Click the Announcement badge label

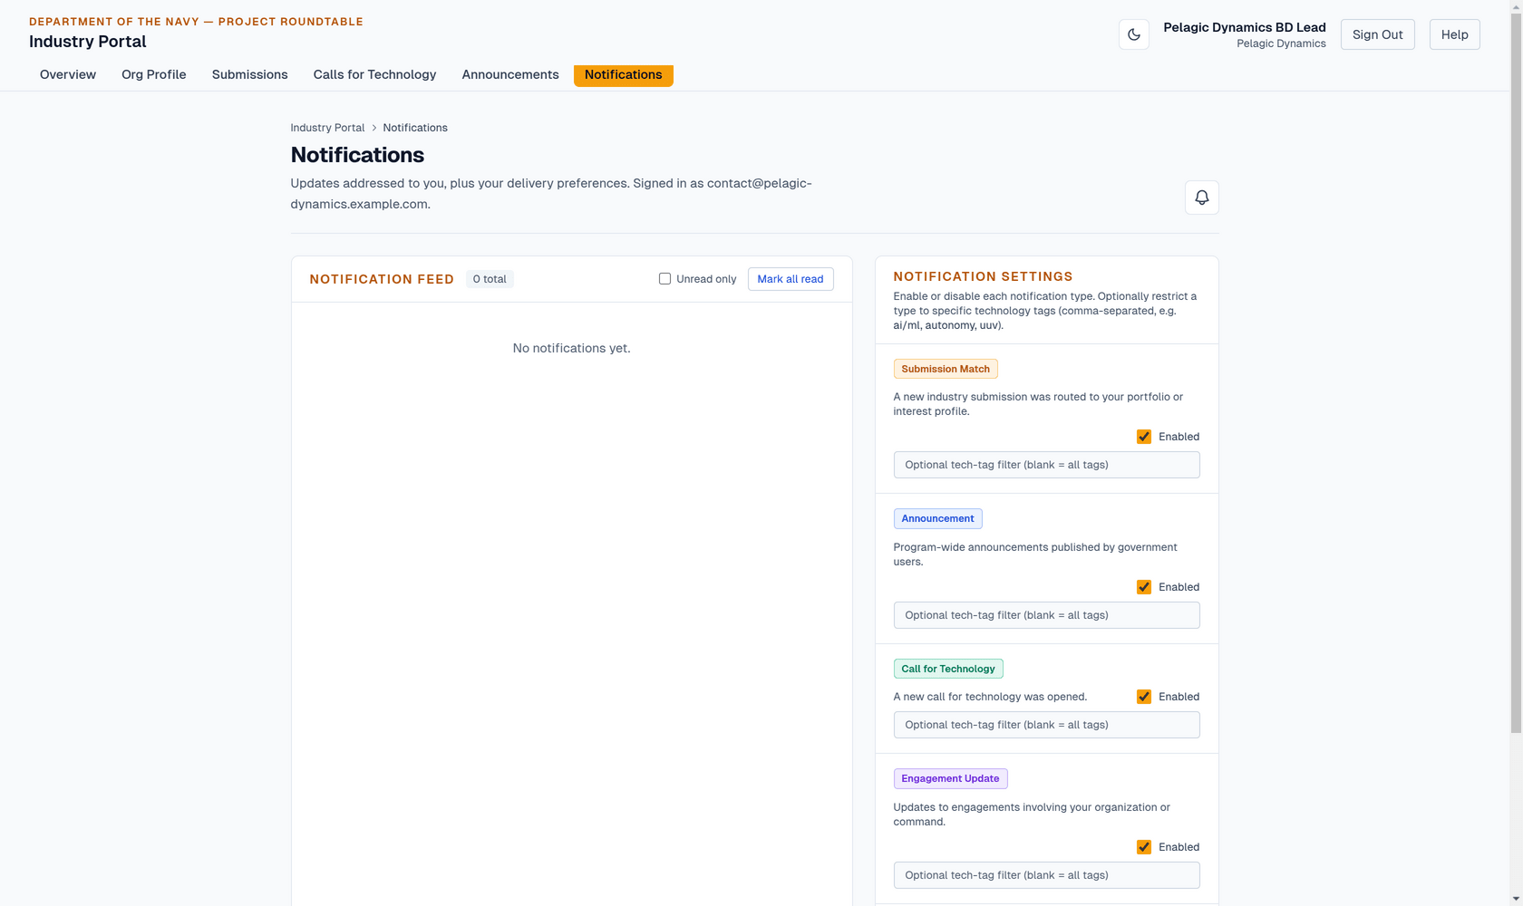point(938,519)
